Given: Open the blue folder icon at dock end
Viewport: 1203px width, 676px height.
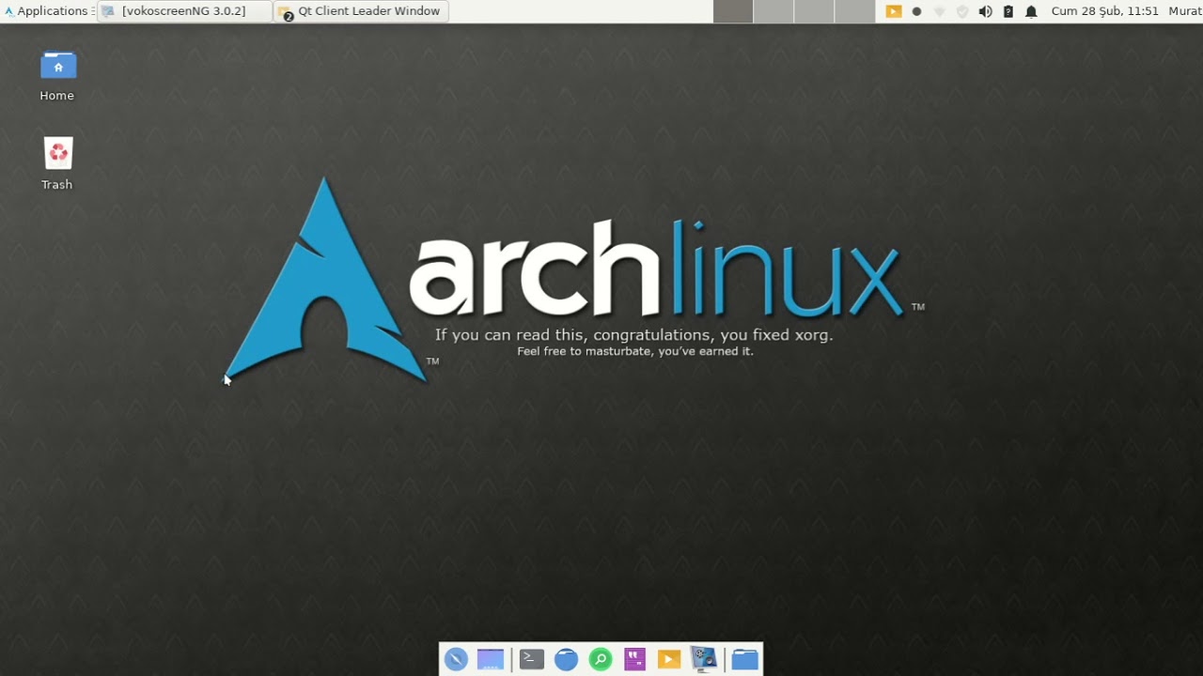Looking at the screenshot, I should click(x=745, y=659).
